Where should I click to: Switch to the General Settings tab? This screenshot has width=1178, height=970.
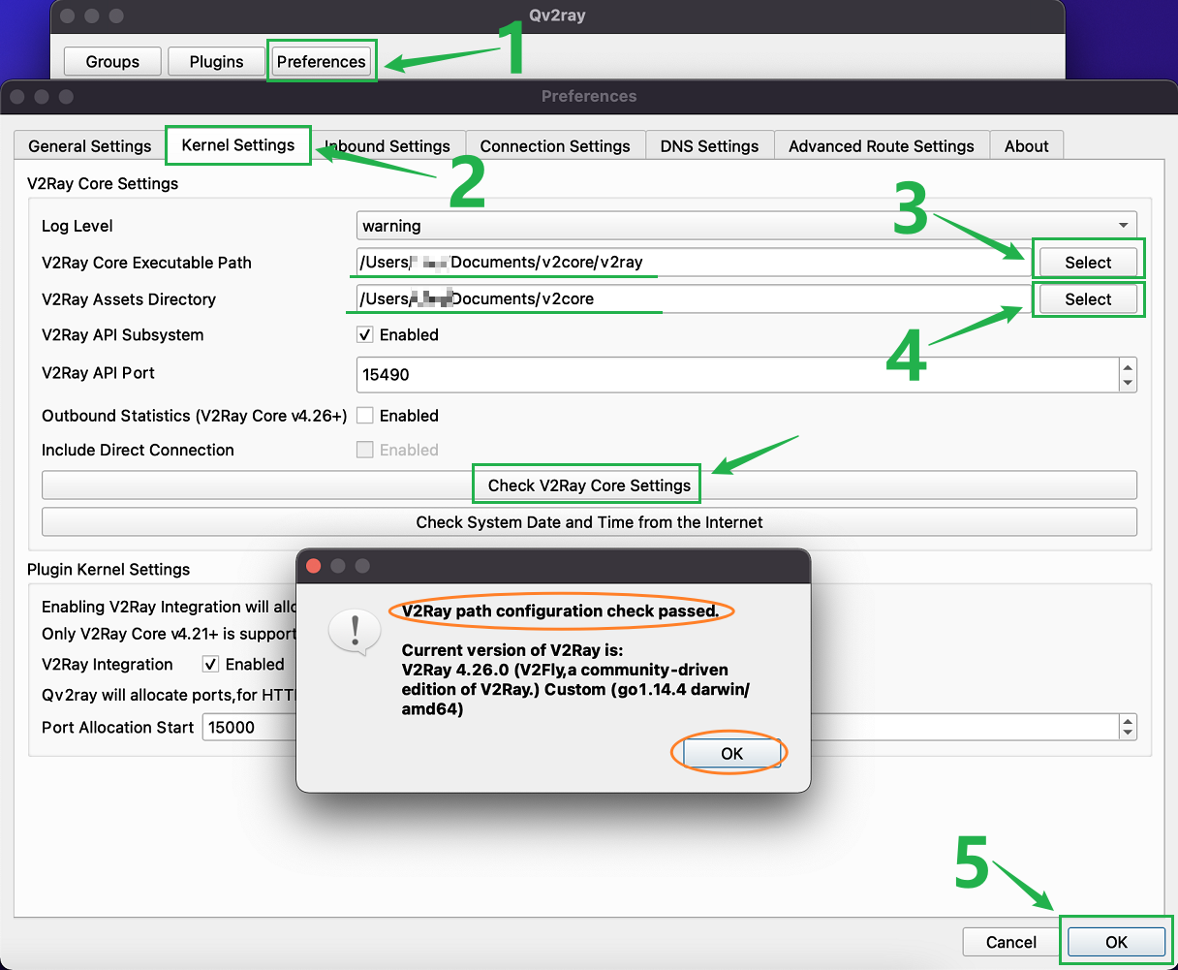click(x=90, y=146)
